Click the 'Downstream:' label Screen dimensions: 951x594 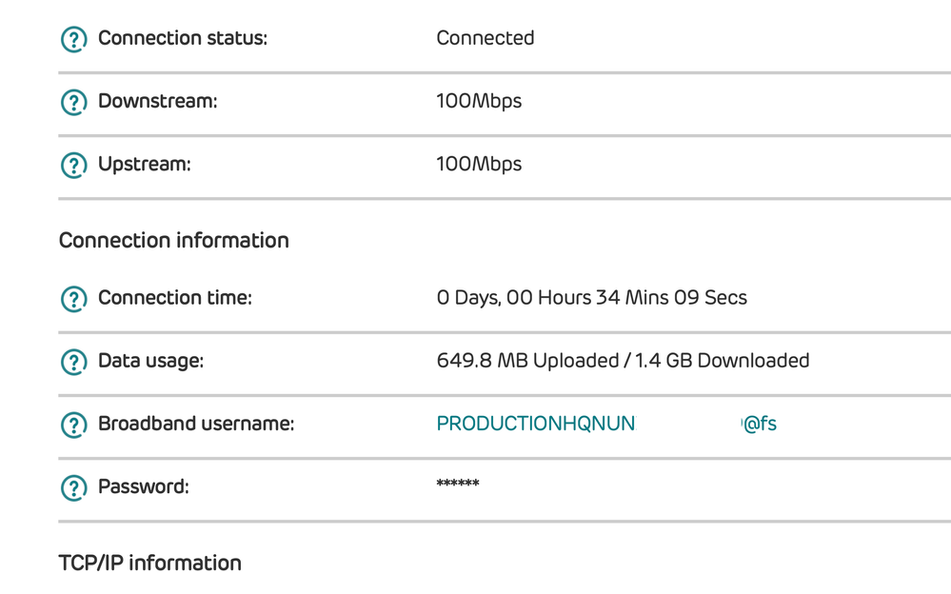click(x=158, y=101)
